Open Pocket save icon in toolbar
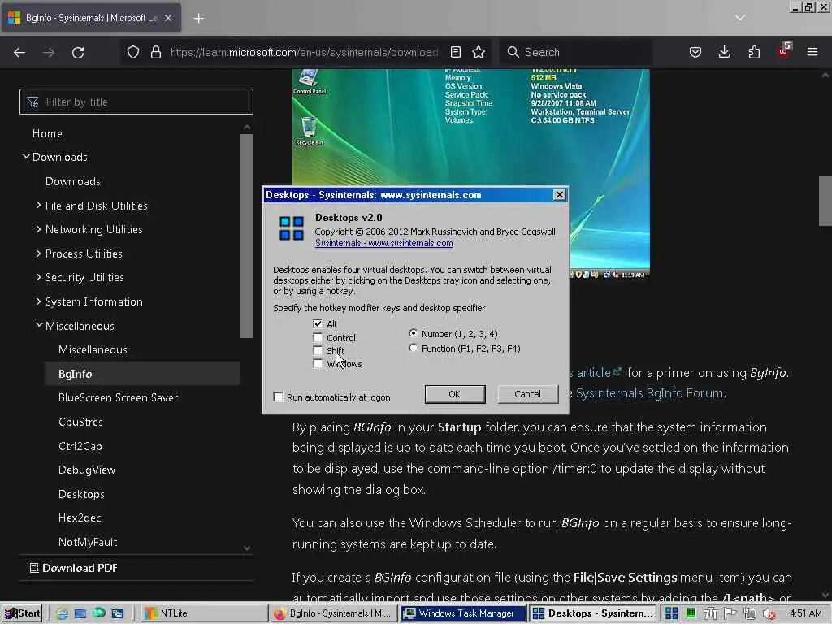 [x=695, y=52]
